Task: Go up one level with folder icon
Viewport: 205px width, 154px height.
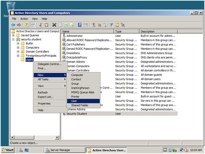Action: pos(27,25)
